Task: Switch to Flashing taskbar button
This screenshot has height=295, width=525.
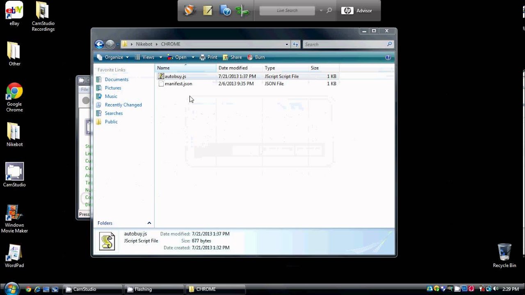Action: click(154, 289)
